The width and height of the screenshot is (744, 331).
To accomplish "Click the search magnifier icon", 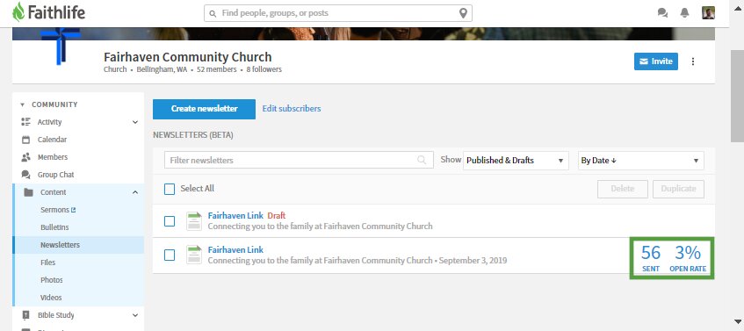I will tap(213, 14).
